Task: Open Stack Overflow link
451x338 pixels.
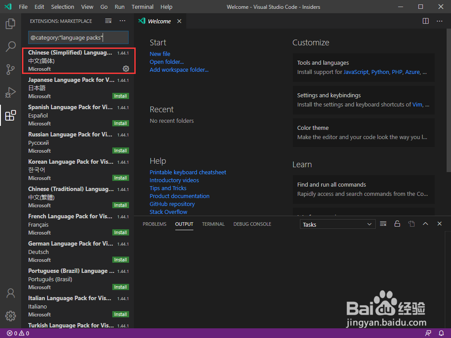Action: [169, 212]
